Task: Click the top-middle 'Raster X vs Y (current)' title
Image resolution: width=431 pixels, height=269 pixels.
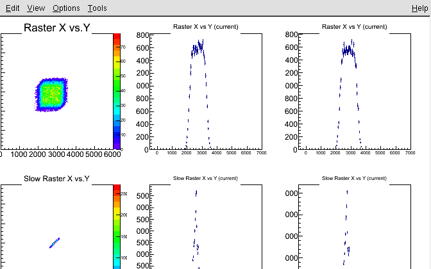Action: click(206, 27)
